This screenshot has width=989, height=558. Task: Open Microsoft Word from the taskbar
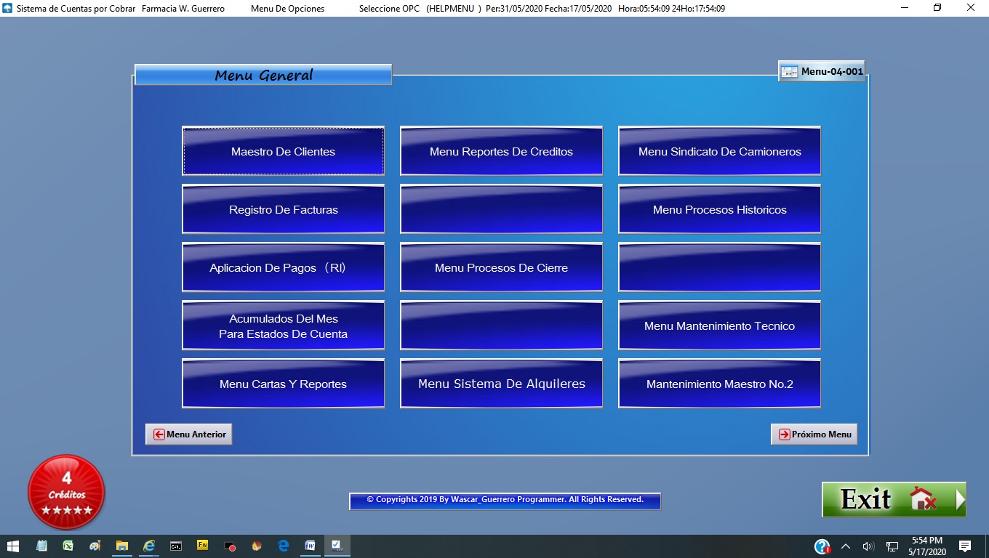point(310,546)
